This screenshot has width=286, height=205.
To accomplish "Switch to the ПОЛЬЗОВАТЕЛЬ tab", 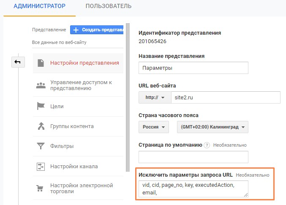I will pyautogui.click(x=109, y=6).
